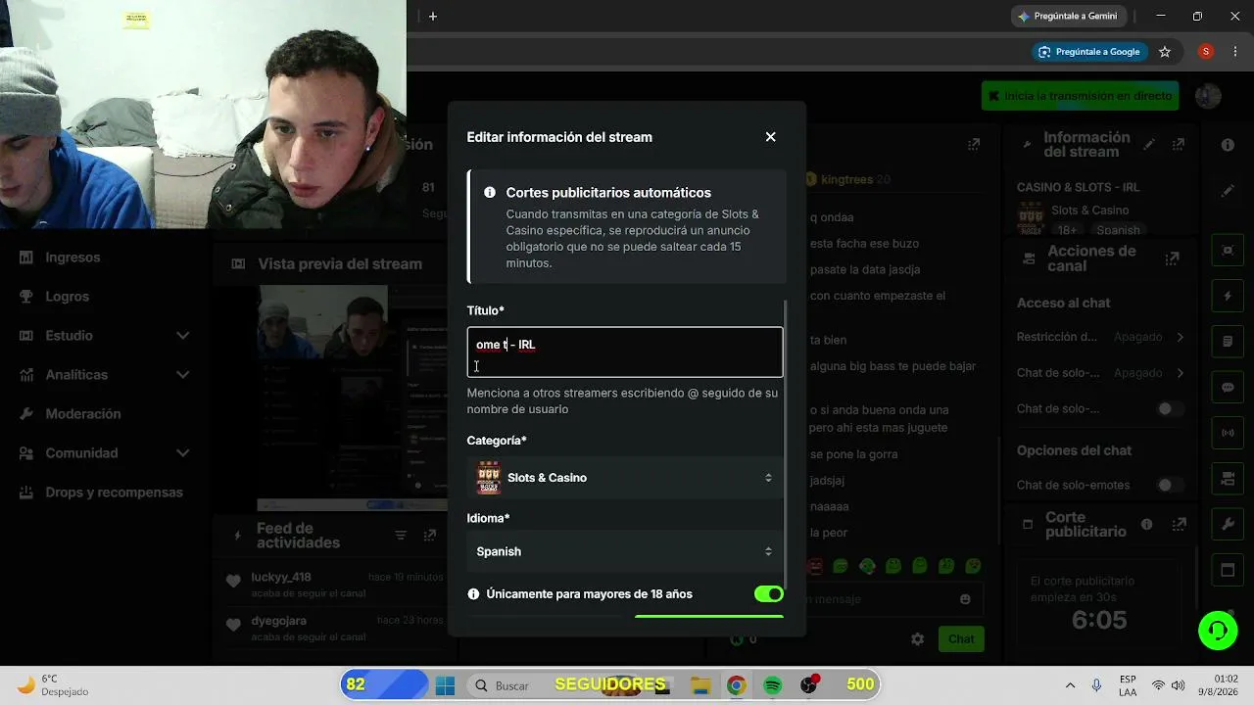Image resolution: width=1254 pixels, height=705 pixels.
Task: Close the Editar información del stream dialog
Action: coord(770,137)
